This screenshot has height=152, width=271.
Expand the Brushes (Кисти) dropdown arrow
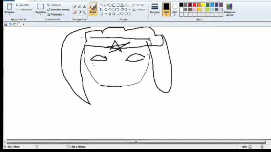point(93,15)
